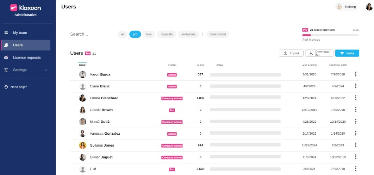Click the Invite button
374x175 pixels.
347,53
